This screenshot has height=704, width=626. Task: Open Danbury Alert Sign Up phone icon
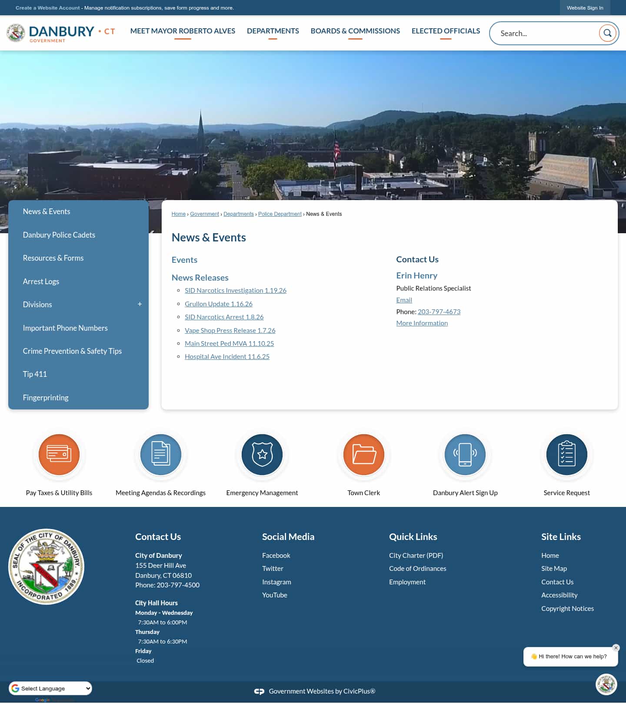[465, 455]
